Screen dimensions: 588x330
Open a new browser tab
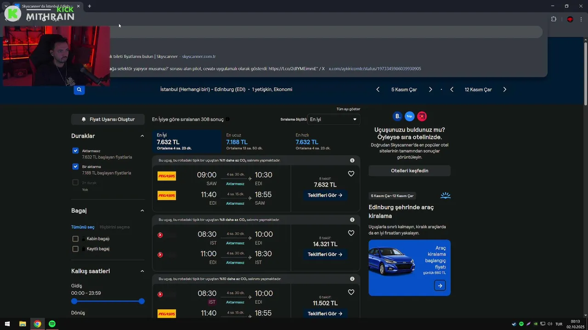click(90, 6)
